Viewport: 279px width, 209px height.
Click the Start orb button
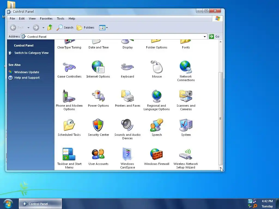pyautogui.click(x=8, y=204)
